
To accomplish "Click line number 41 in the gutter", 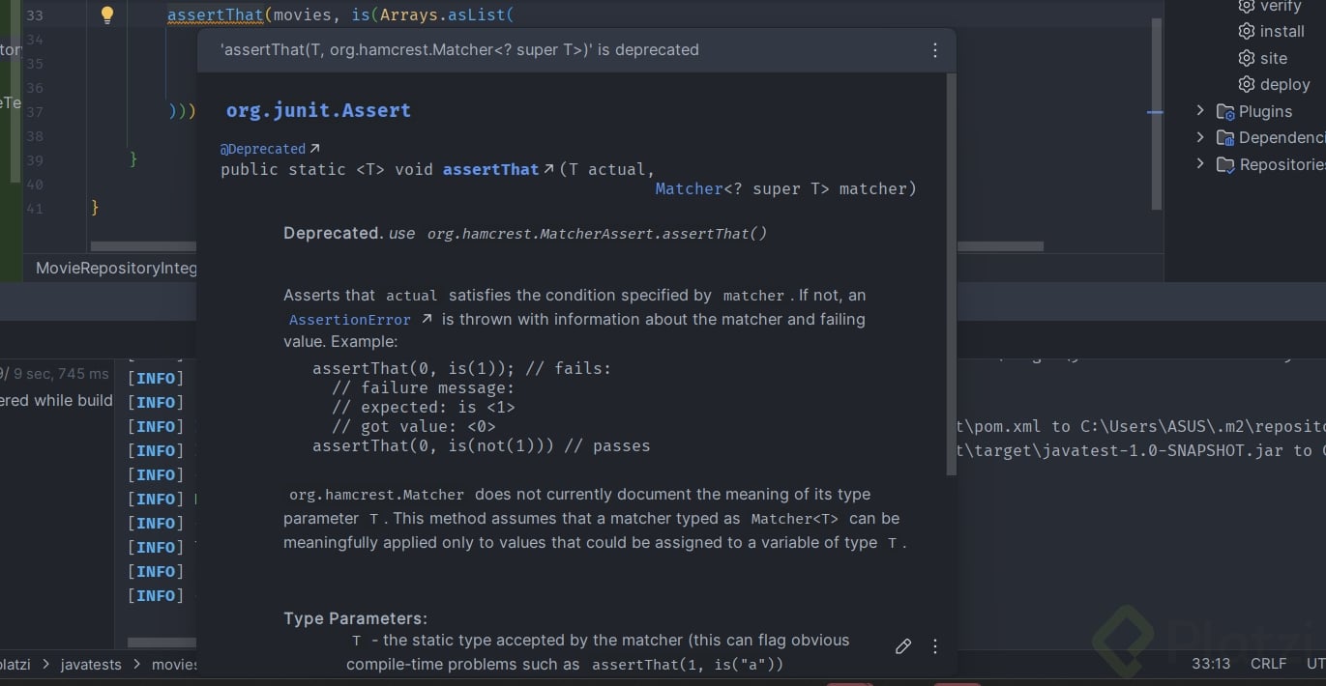I will (x=35, y=208).
